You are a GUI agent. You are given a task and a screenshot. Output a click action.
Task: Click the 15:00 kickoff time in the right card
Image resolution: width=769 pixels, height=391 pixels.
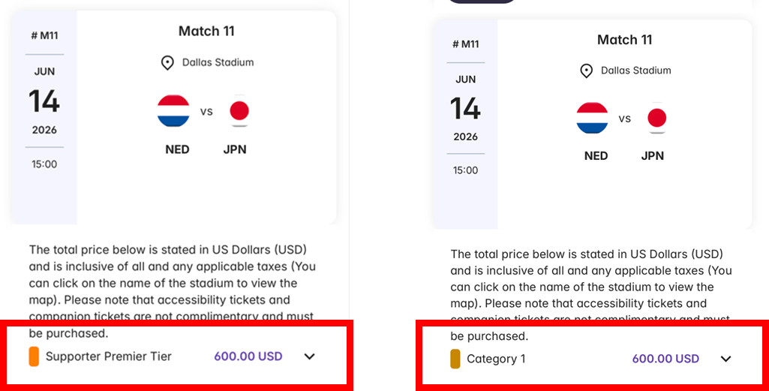(465, 170)
